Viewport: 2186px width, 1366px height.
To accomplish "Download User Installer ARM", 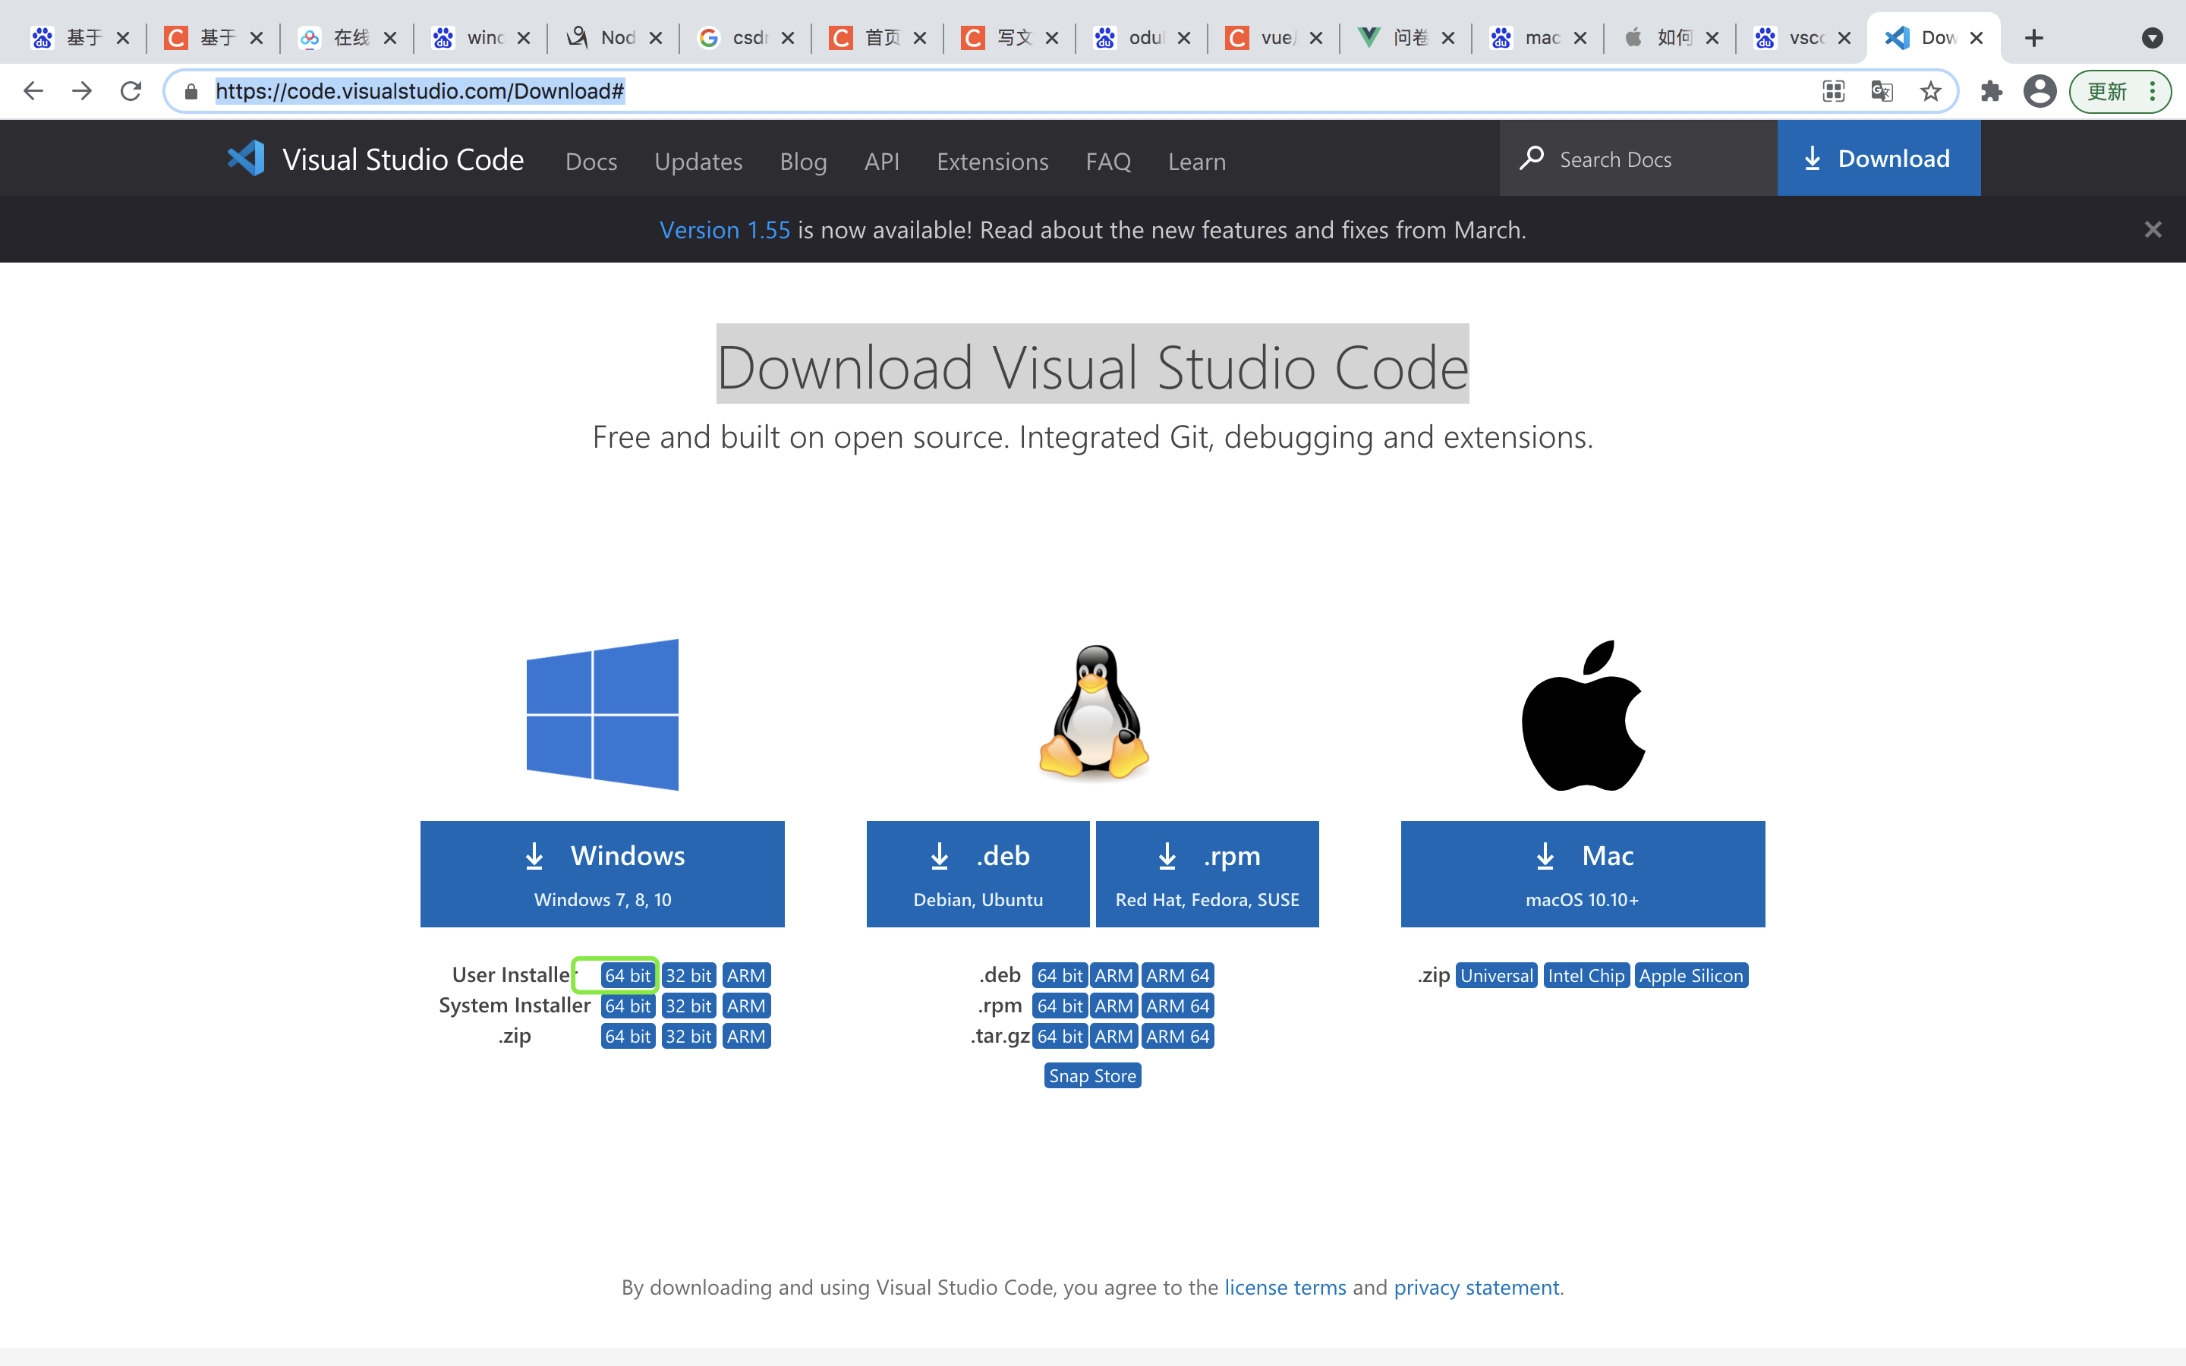I will [x=746, y=976].
